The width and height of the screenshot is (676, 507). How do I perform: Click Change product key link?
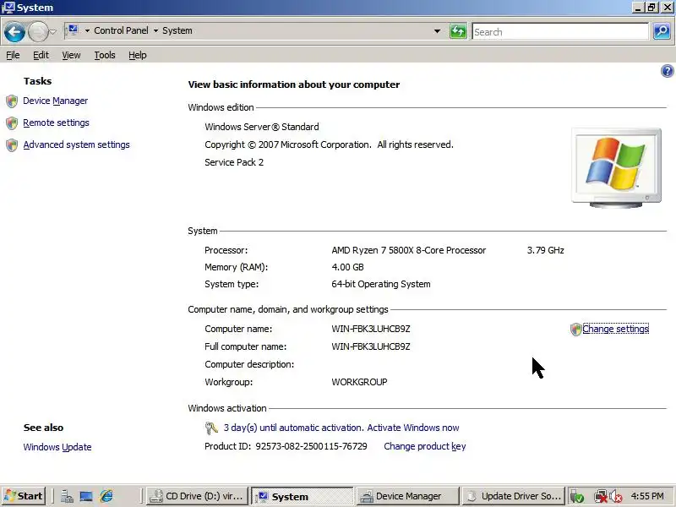425,446
